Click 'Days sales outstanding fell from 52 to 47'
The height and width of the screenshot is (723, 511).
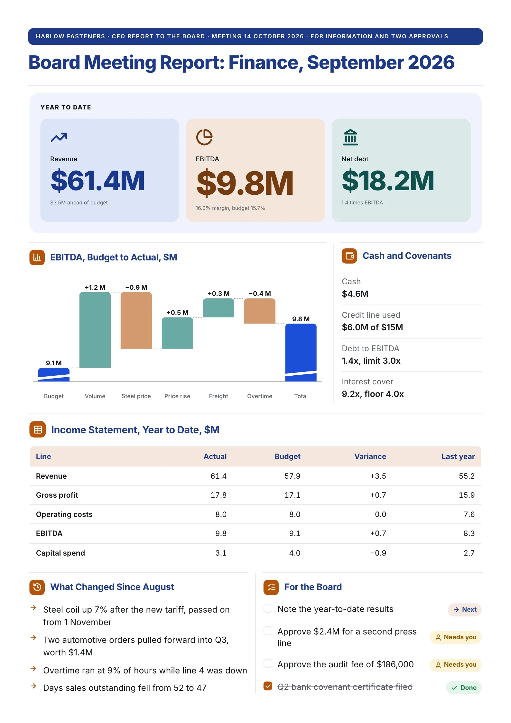coord(125,688)
